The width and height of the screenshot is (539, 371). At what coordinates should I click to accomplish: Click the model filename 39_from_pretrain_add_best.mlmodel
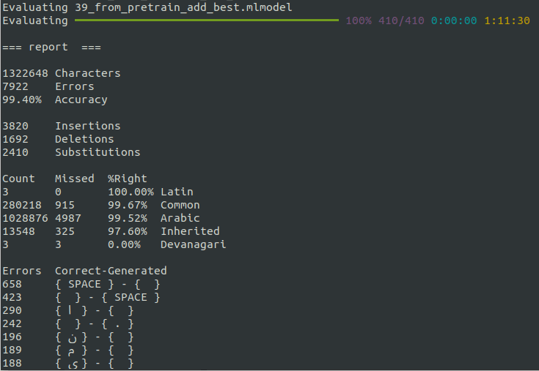click(x=188, y=7)
